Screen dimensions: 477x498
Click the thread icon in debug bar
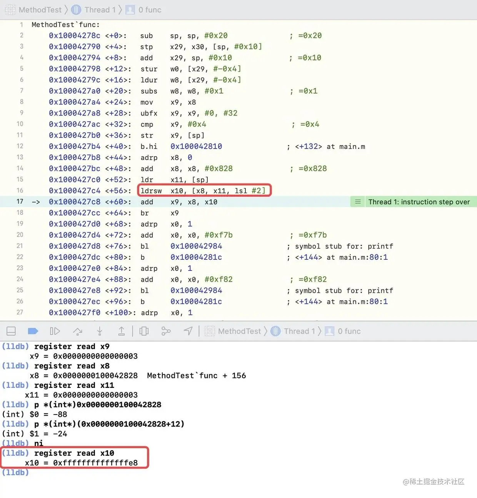(275, 331)
